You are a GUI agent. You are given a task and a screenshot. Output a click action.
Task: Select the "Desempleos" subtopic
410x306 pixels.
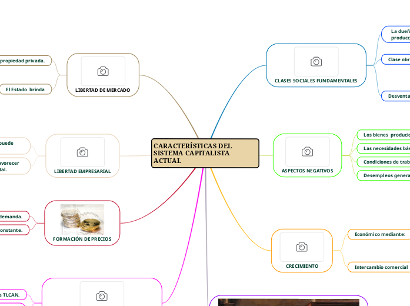click(385, 175)
